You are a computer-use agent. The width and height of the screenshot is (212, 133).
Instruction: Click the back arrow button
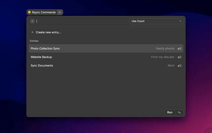pyautogui.click(x=32, y=21)
